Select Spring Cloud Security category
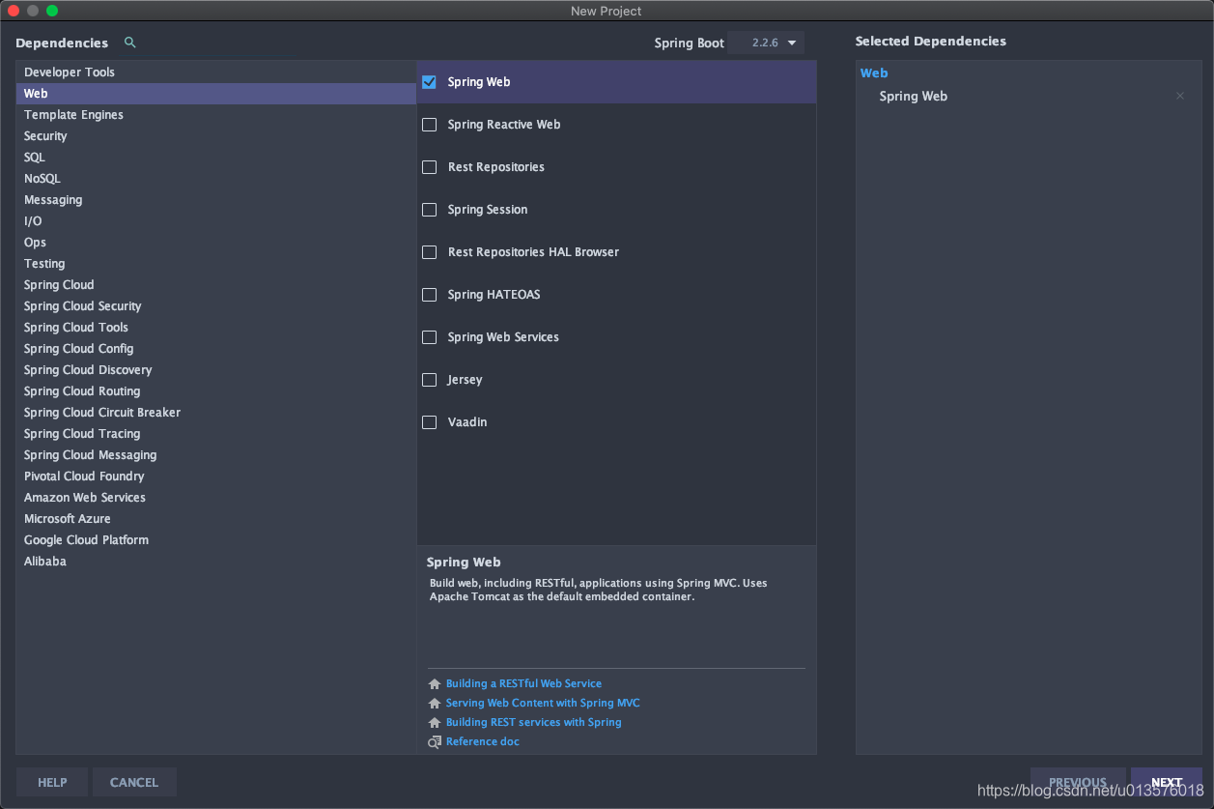The width and height of the screenshot is (1214, 809). pyautogui.click(x=215, y=306)
